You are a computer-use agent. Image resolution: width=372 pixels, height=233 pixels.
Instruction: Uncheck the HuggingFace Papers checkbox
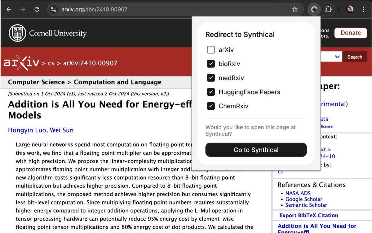[211, 92]
